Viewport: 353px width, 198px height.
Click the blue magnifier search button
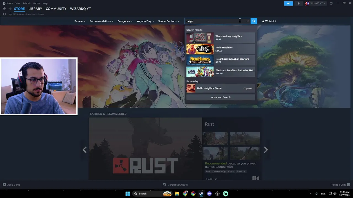point(254,21)
